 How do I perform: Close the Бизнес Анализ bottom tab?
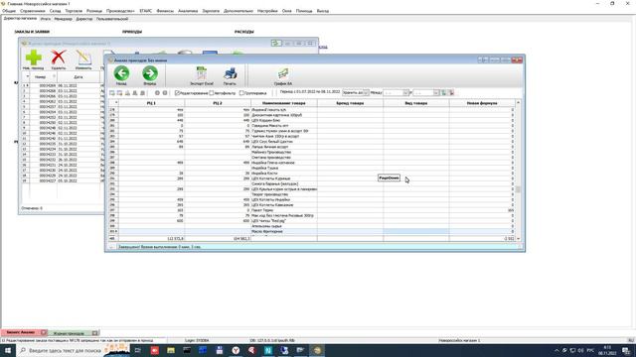(x=43, y=333)
